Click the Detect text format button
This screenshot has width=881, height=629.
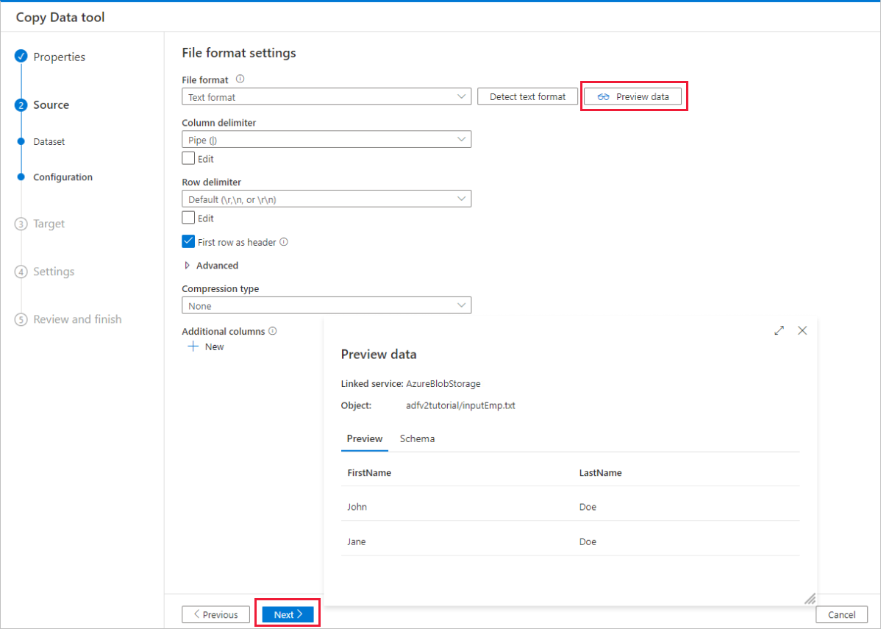(527, 96)
